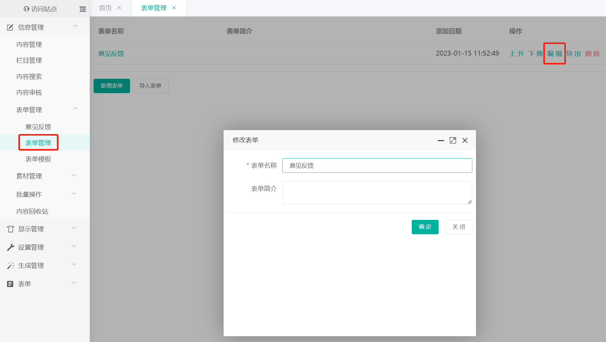Click the 表单简介 textarea
The image size is (606, 342).
pos(377,192)
